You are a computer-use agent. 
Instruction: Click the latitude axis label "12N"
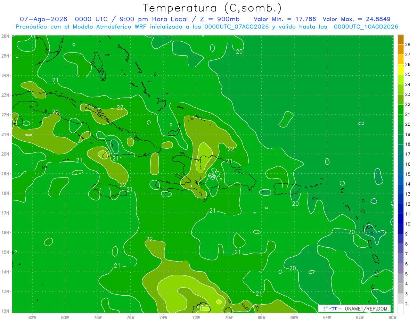5,311
